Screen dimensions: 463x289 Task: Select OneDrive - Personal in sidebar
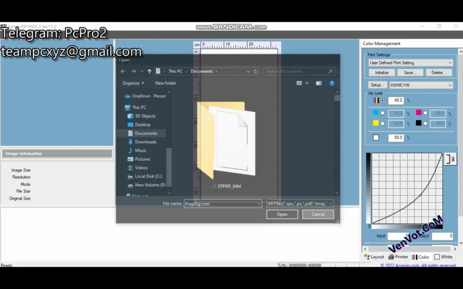click(145, 96)
